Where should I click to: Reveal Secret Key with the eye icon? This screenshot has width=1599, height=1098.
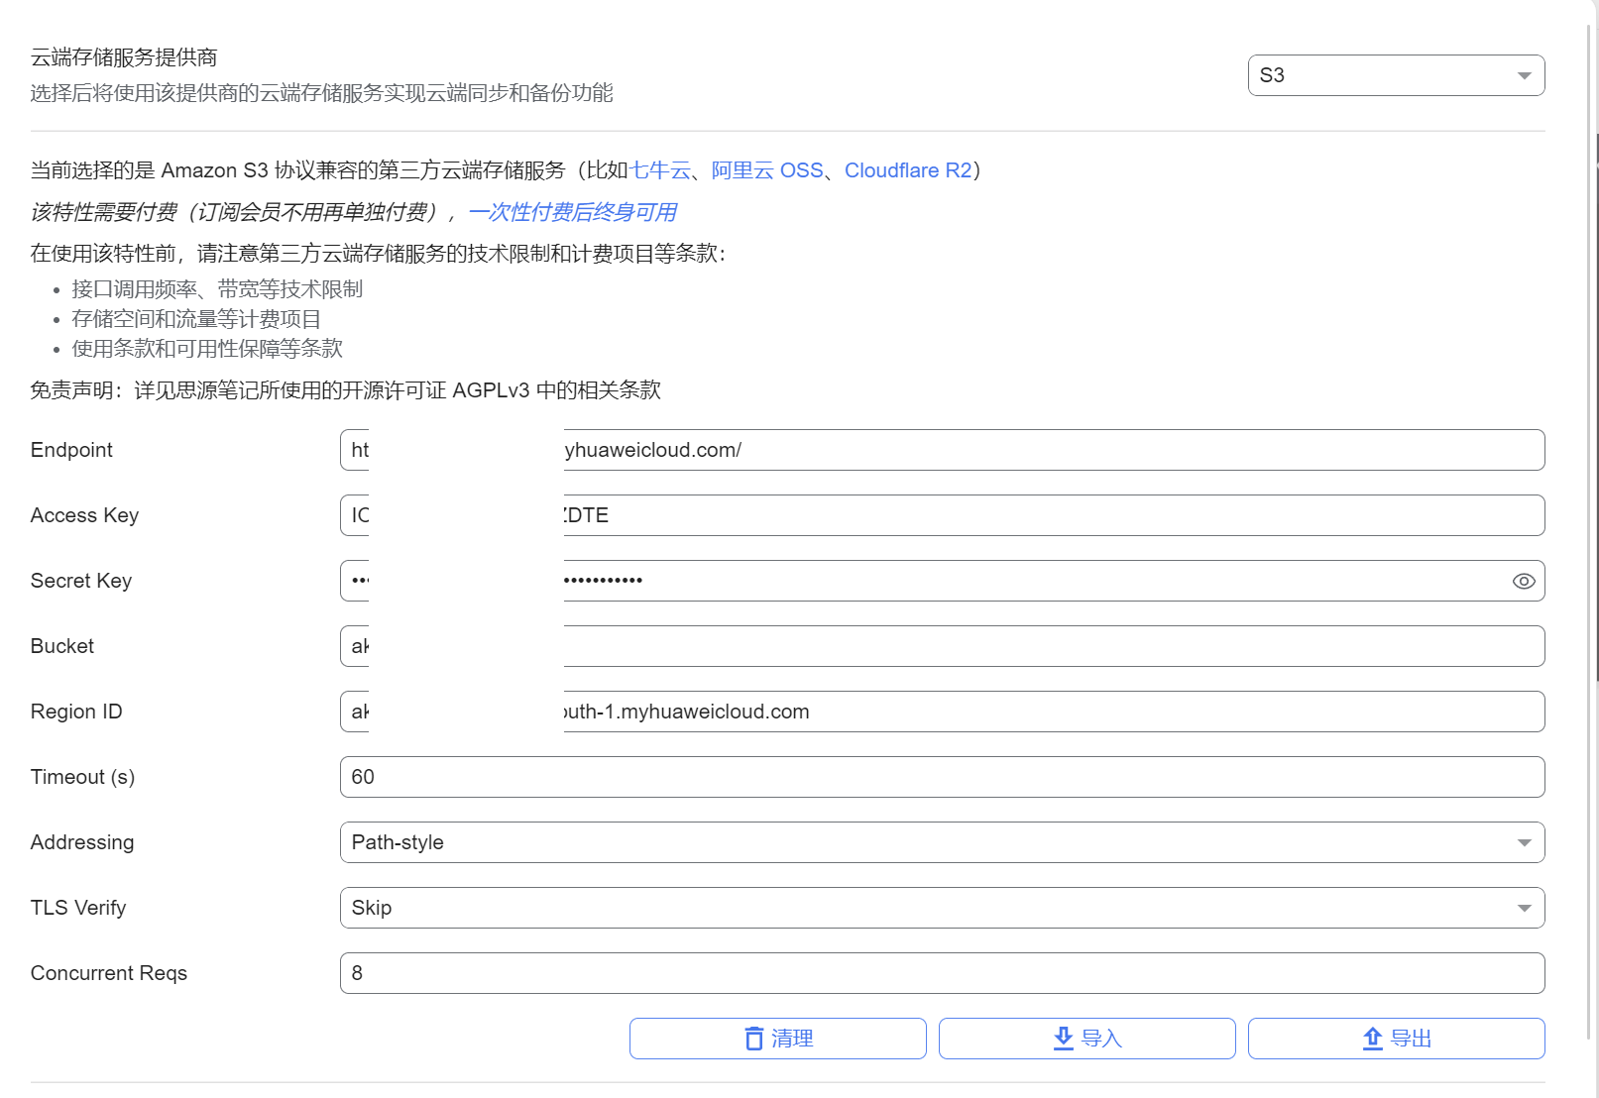tap(1523, 582)
